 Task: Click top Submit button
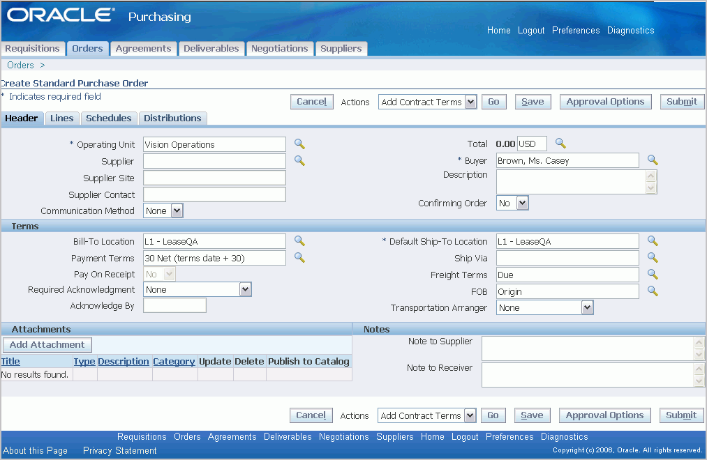click(x=682, y=102)
